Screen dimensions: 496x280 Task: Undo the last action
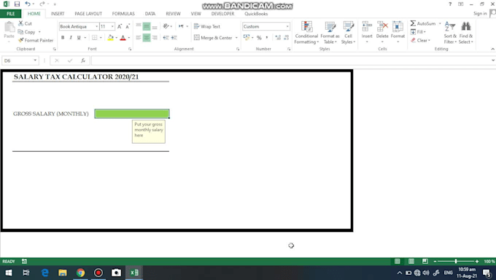(28, 4)
